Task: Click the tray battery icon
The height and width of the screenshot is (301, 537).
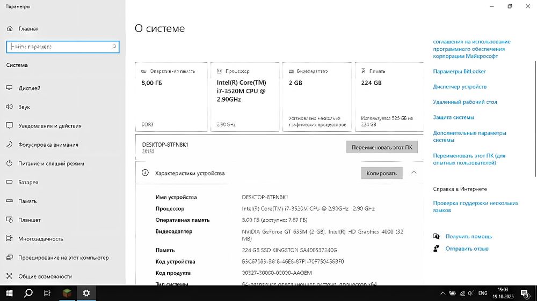Action: point(452,293)
